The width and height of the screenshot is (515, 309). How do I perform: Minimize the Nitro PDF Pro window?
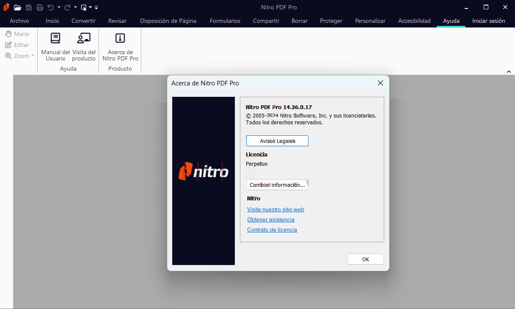click(x=466, y=7)
